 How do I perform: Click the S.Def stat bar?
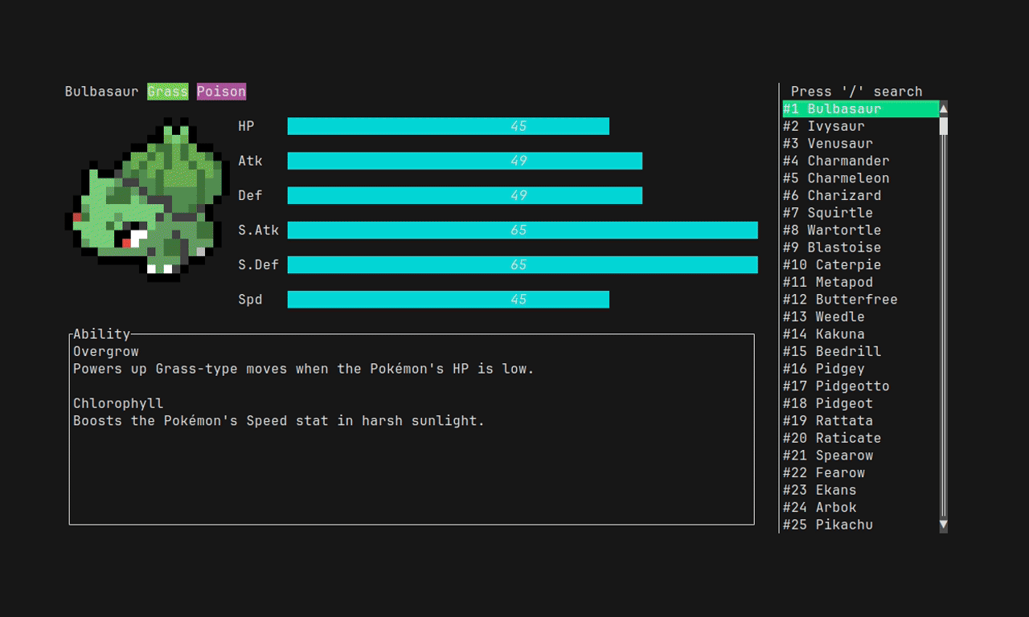523,264
